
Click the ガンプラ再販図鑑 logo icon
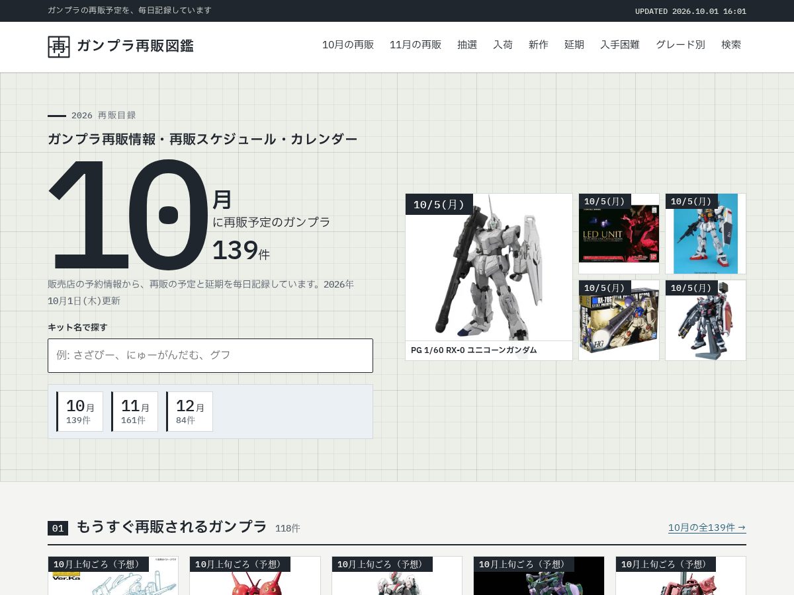[x=58, y=47]
